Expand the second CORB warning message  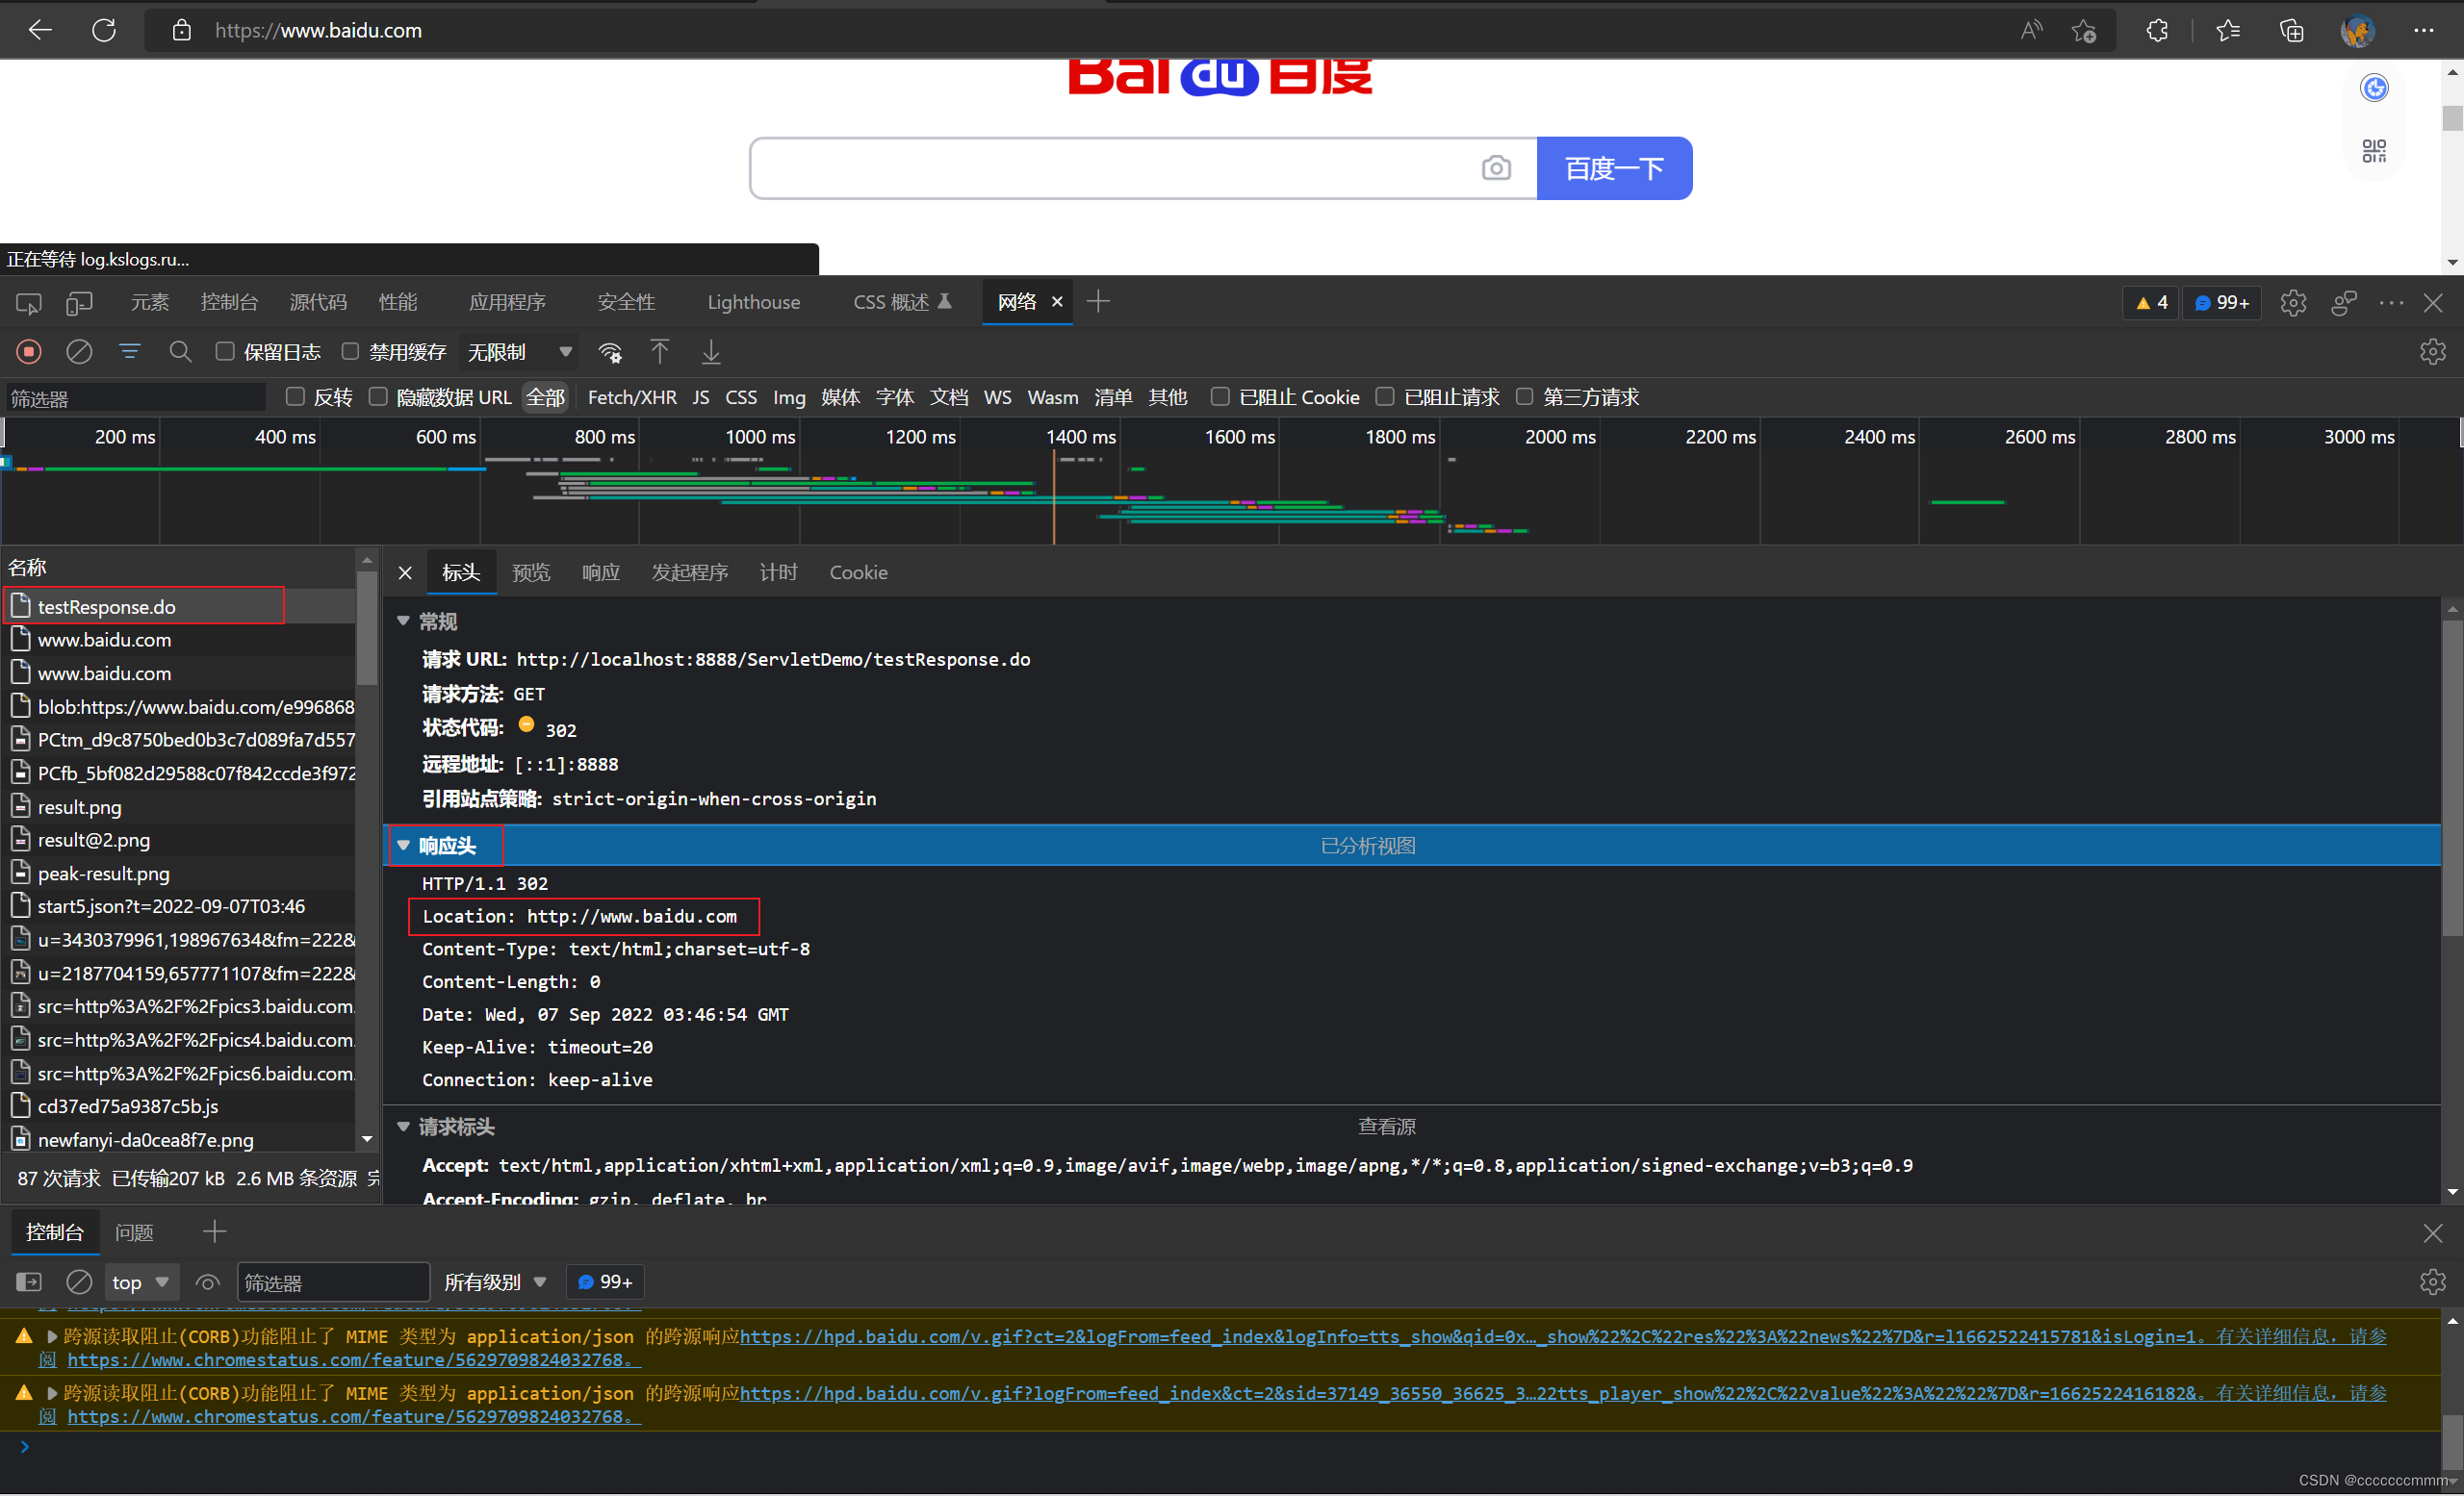[x=52, y=1393]
